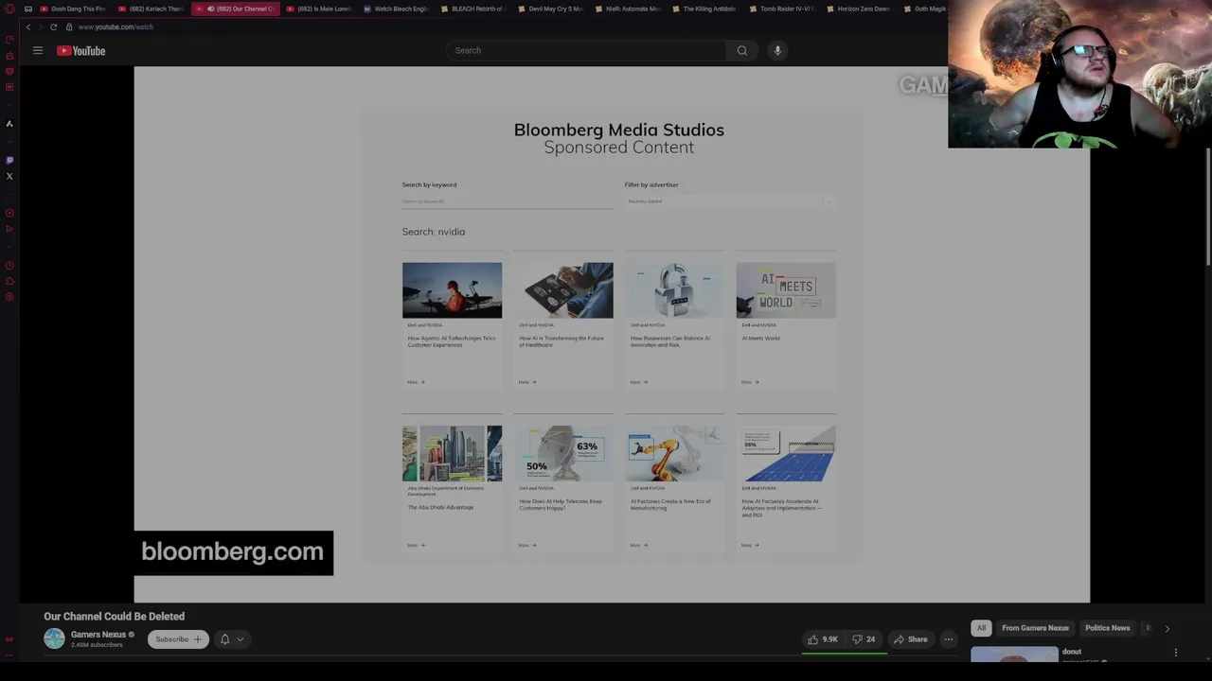
Task: Open the Tomb Raider IV-VI tab
Action: pos(782,9)
